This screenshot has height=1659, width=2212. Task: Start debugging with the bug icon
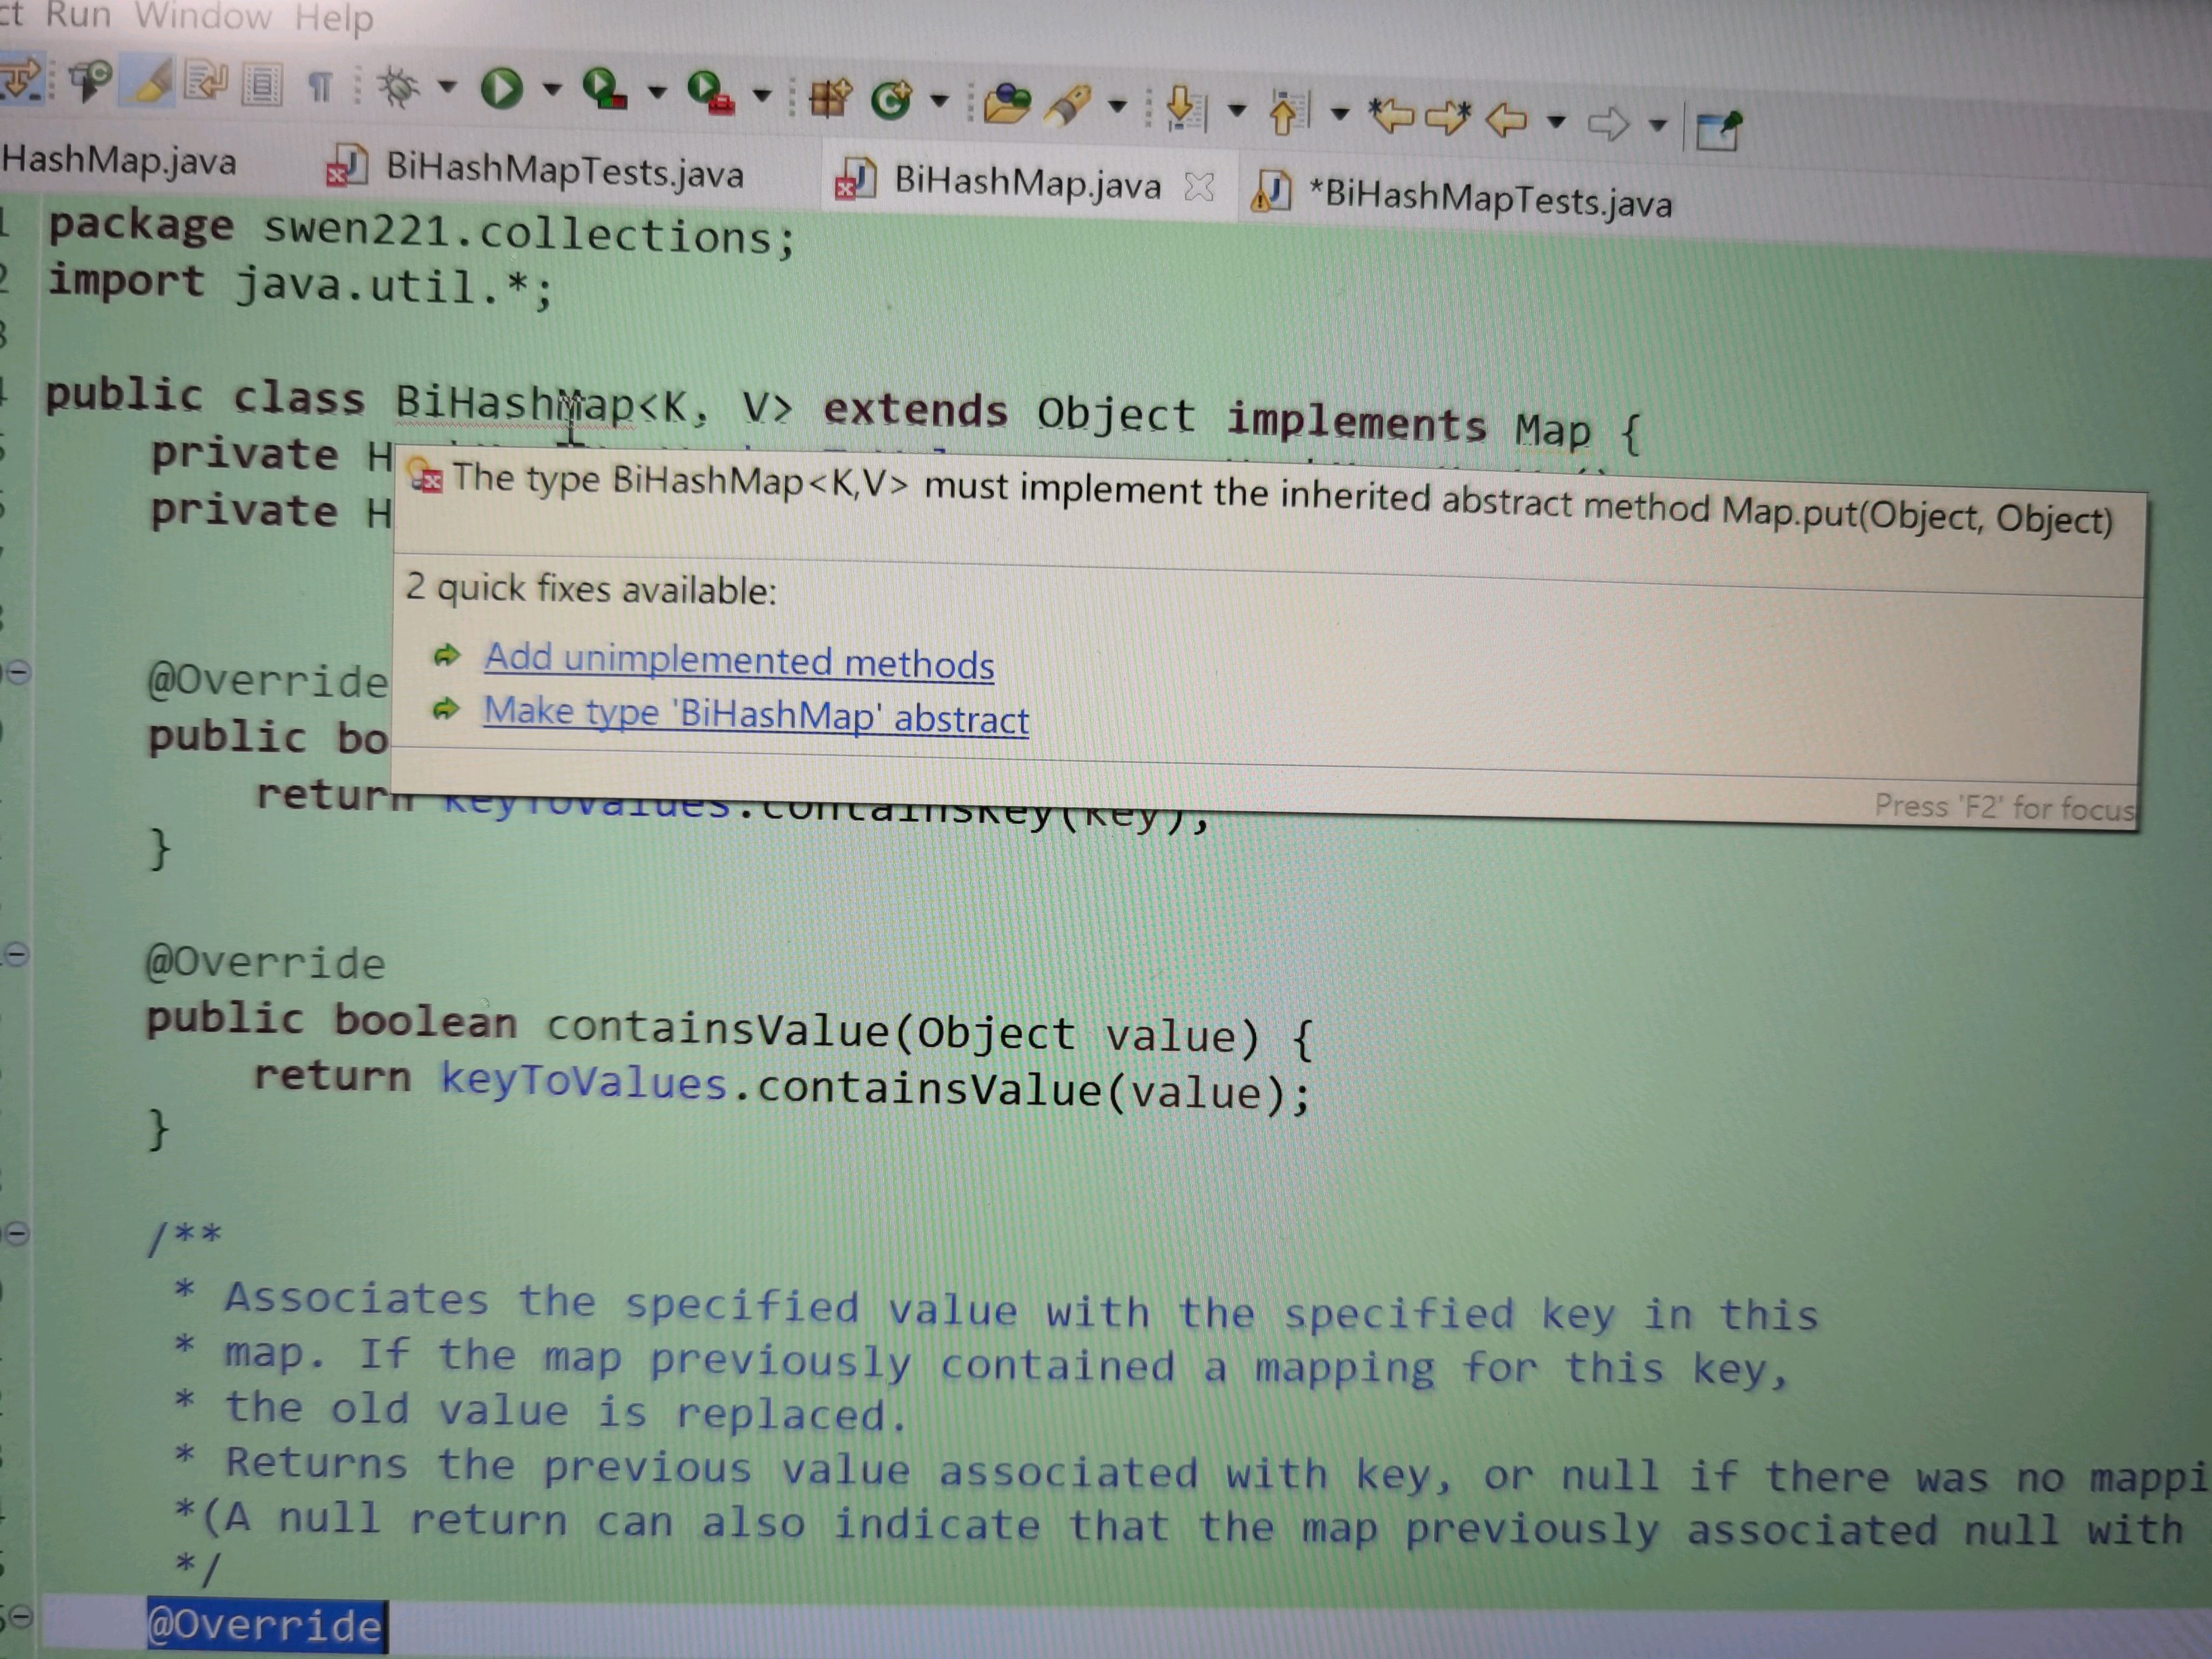399,88
